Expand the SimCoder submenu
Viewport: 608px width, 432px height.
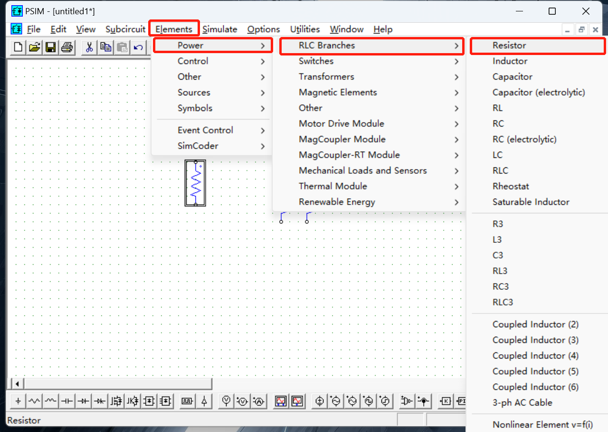click(211, 146)
